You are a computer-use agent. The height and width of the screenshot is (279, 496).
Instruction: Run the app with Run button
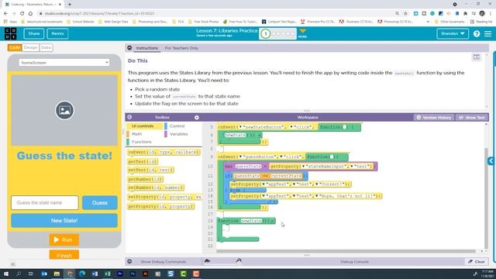(x=64, y=239)
